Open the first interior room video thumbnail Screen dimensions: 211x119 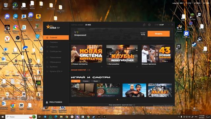point(83,90)
